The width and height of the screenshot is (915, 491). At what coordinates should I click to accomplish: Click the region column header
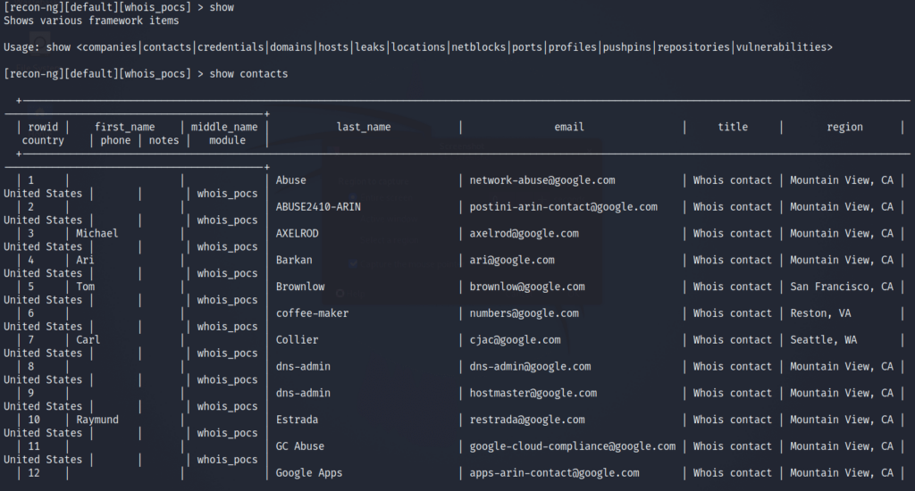[844, 127]
